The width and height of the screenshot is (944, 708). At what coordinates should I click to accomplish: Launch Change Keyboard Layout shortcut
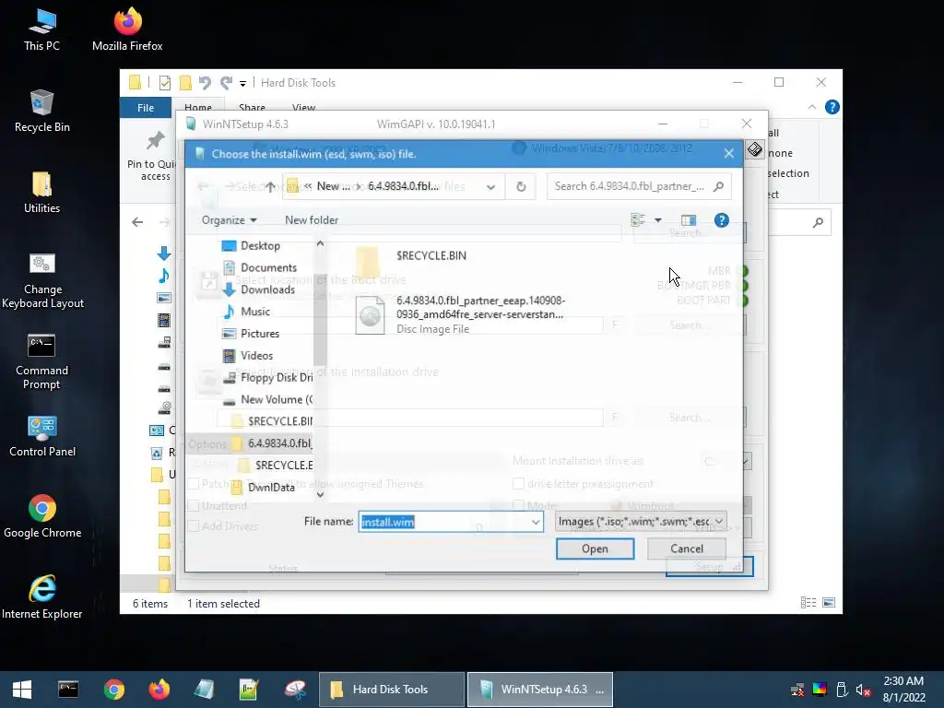(41, 280)
